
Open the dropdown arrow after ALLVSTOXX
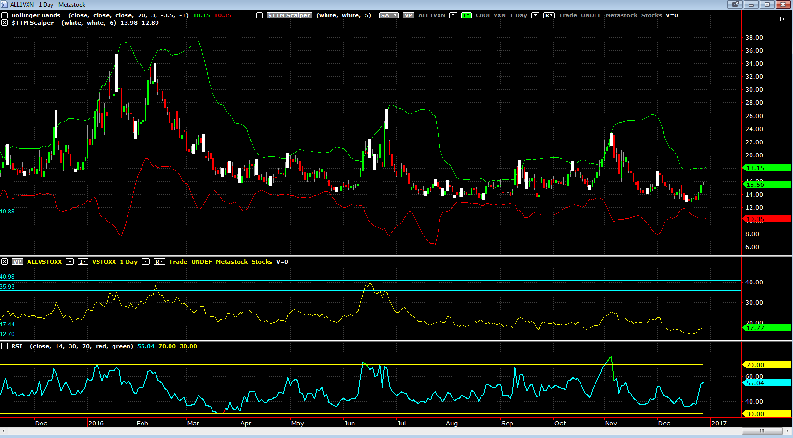(70, 262)
